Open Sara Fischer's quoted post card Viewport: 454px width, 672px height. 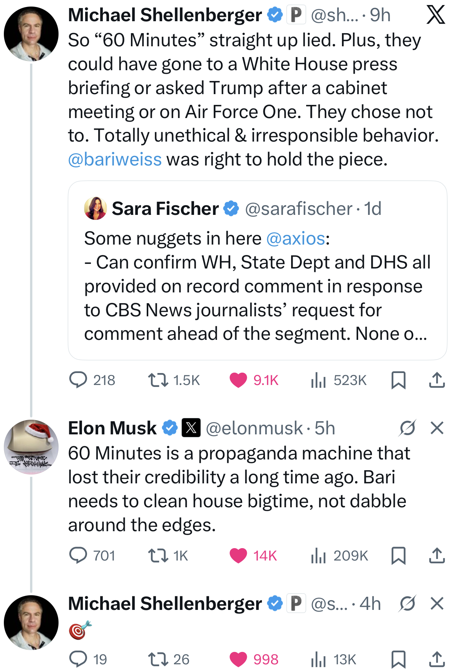pyautogui.click(x=257, y=293)
